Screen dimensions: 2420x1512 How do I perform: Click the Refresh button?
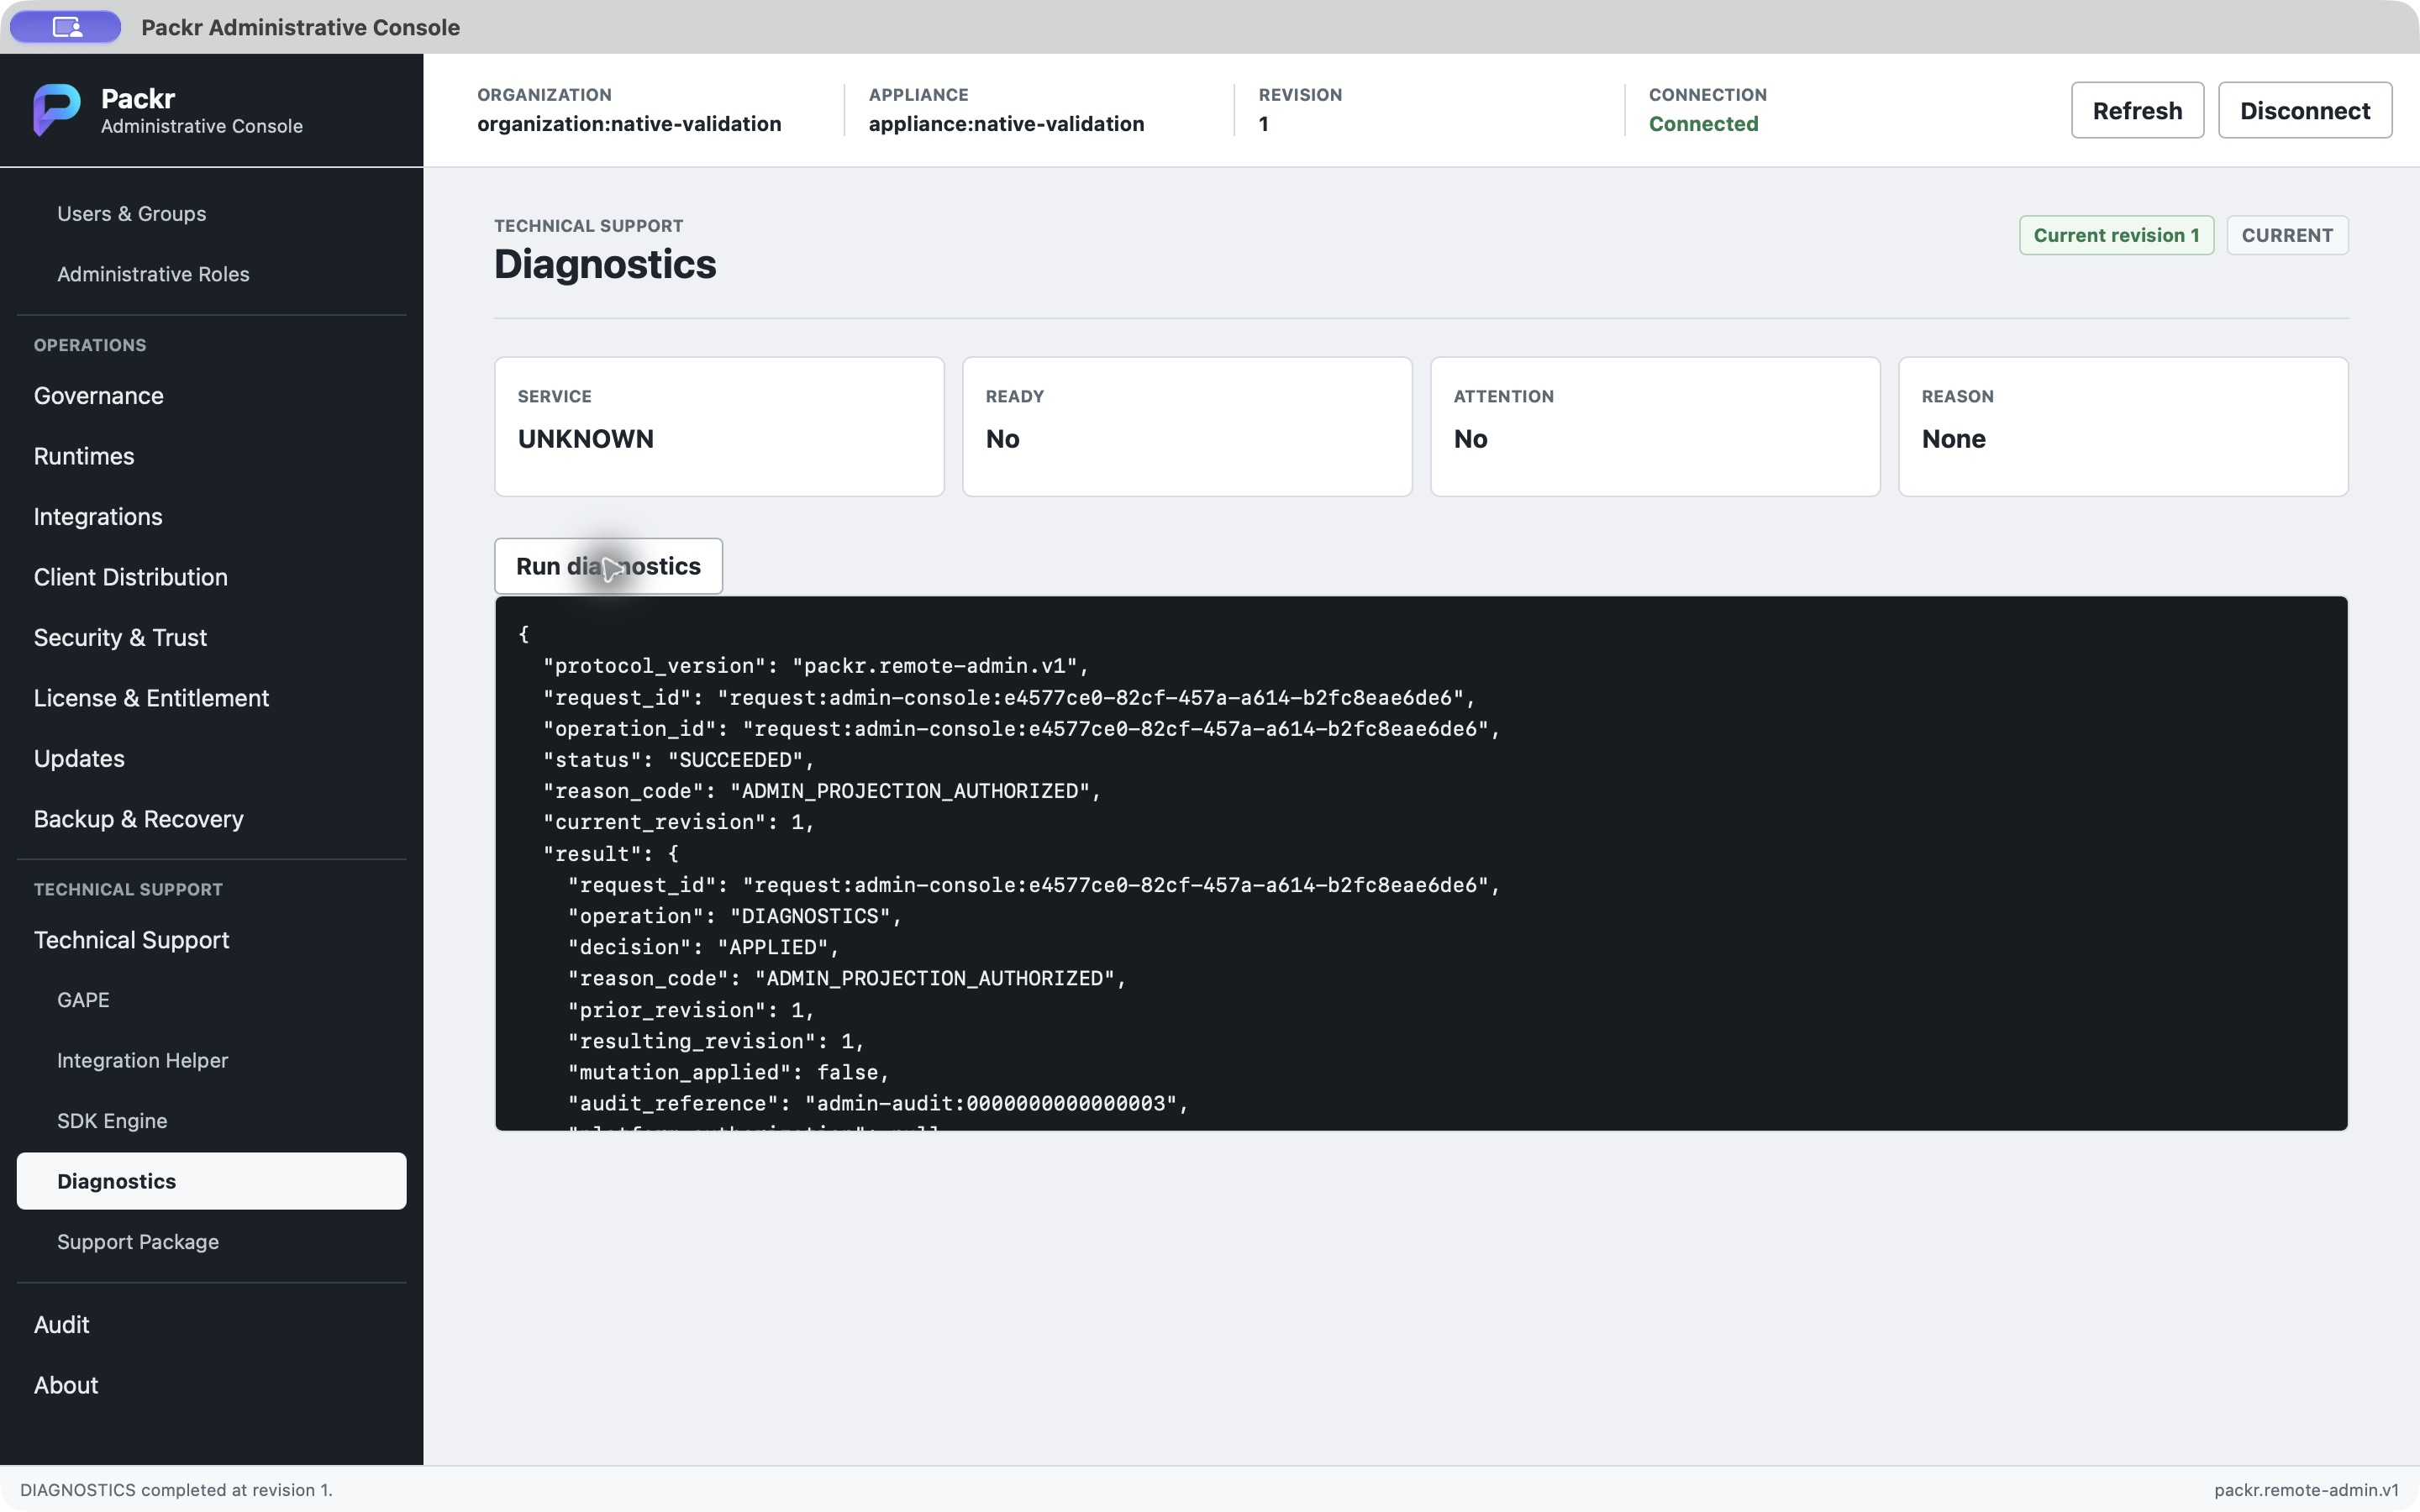[2137, 110]
